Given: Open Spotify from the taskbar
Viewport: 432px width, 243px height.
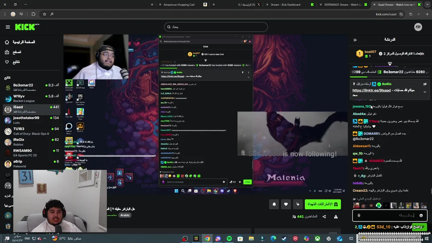Looking at the screenshot, I should 229,239.
